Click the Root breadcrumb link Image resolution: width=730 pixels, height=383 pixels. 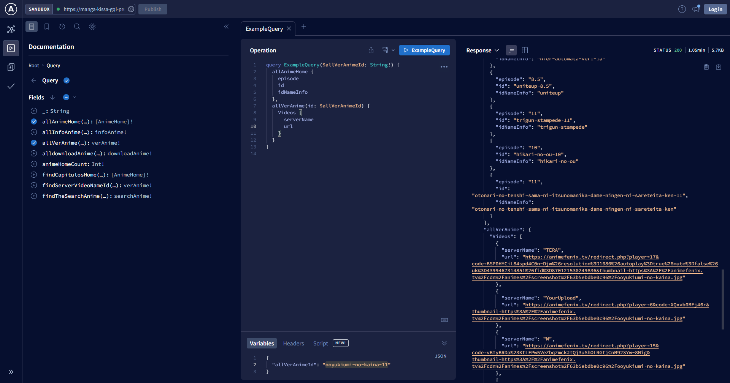(x=34, y=66)
